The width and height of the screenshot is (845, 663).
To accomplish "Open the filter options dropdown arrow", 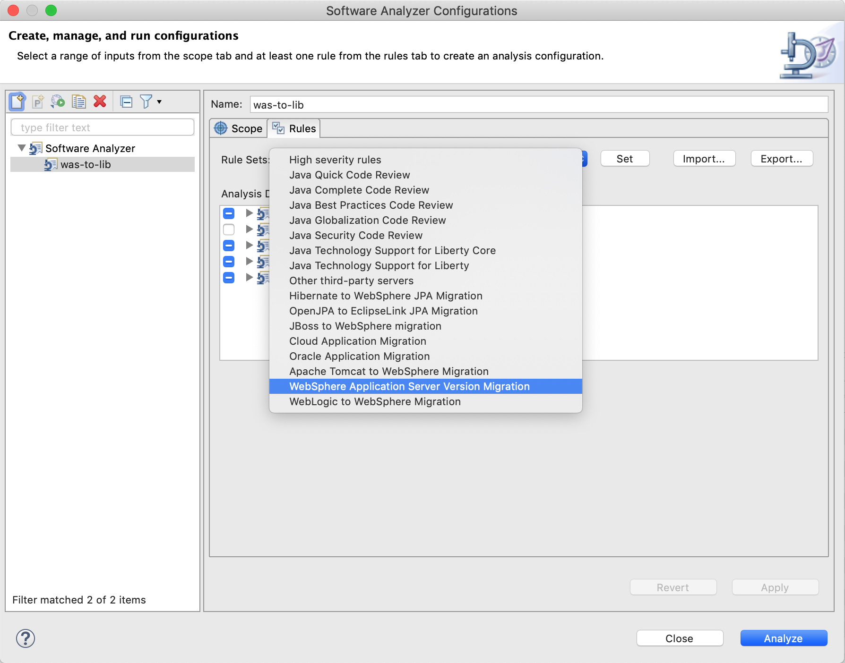I will pyautogui.click(x=159, y=102).
